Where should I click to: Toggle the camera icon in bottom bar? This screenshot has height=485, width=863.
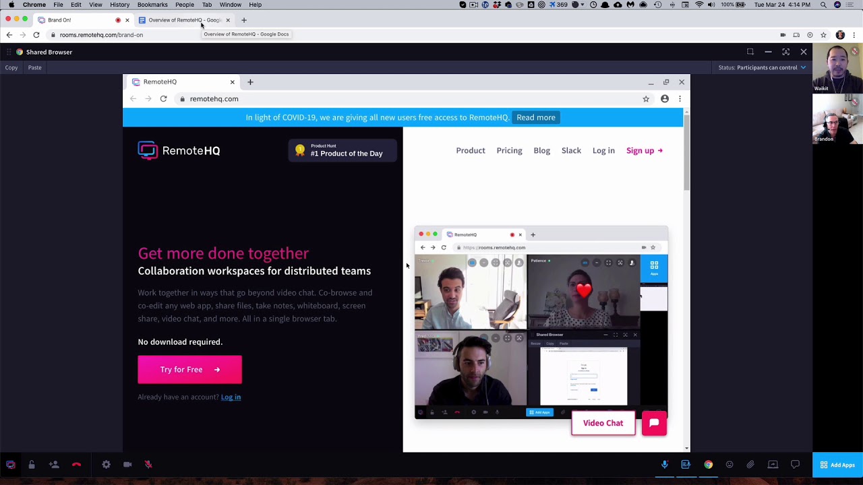[x=127, y=465]
